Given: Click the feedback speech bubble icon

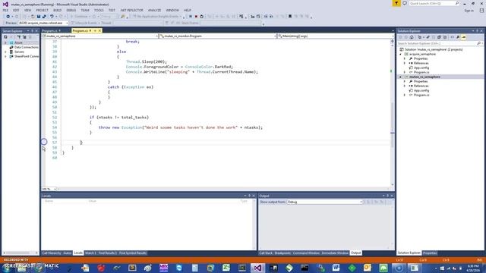Looking at the screenshot, I should point(405,3).
